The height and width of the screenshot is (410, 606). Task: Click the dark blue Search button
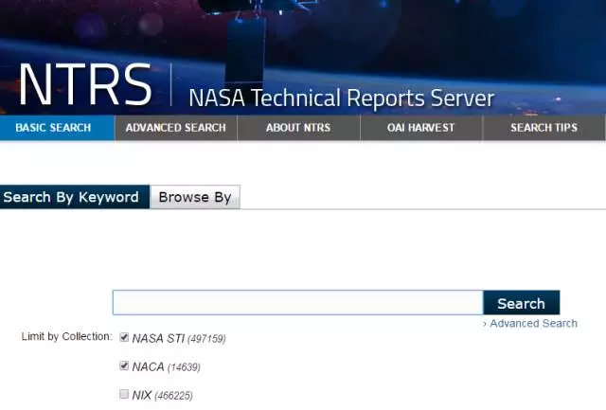522,303
